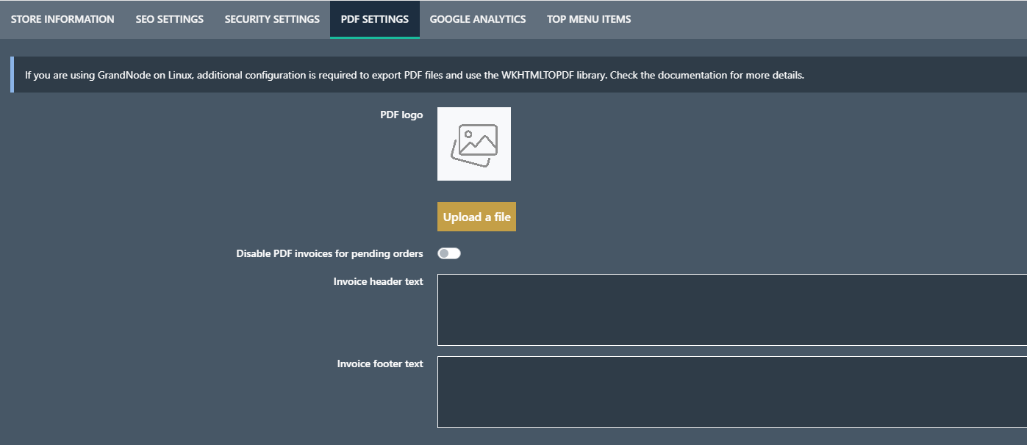The image size is (1027, 445).
Task: Toggle Disable PDF invoices for pending orders
Action: click(449, 253)
